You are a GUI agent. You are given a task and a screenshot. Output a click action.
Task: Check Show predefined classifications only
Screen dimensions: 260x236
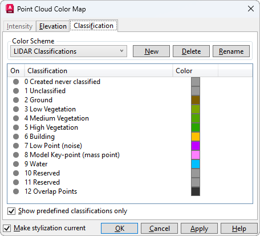pyautogui.click(x=11, y=211)
